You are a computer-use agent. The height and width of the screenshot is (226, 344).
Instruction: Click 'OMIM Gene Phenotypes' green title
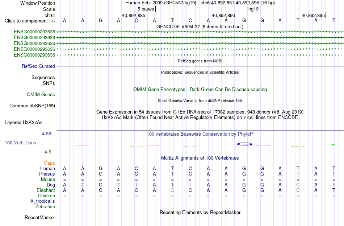coord(200,90)
